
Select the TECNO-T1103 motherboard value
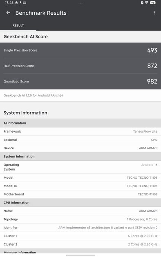coord(148,195)
